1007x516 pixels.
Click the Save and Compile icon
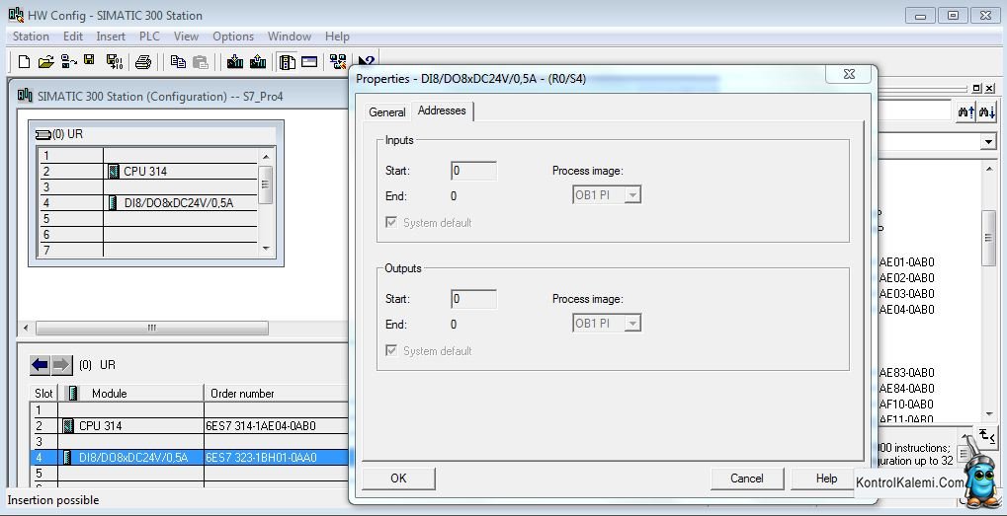click(115, 61)
